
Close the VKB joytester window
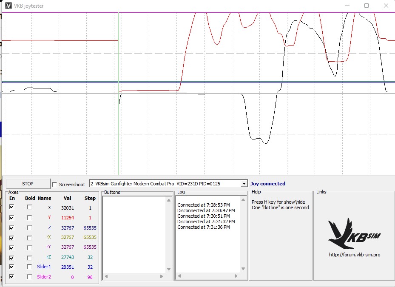pos(385,6)
